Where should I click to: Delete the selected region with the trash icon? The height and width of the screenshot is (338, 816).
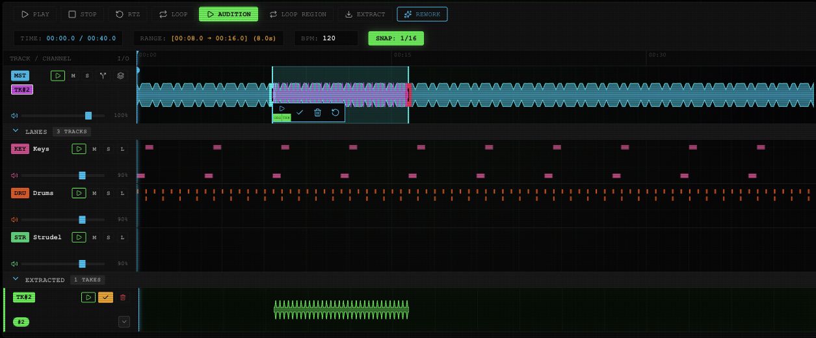(317, 112)
